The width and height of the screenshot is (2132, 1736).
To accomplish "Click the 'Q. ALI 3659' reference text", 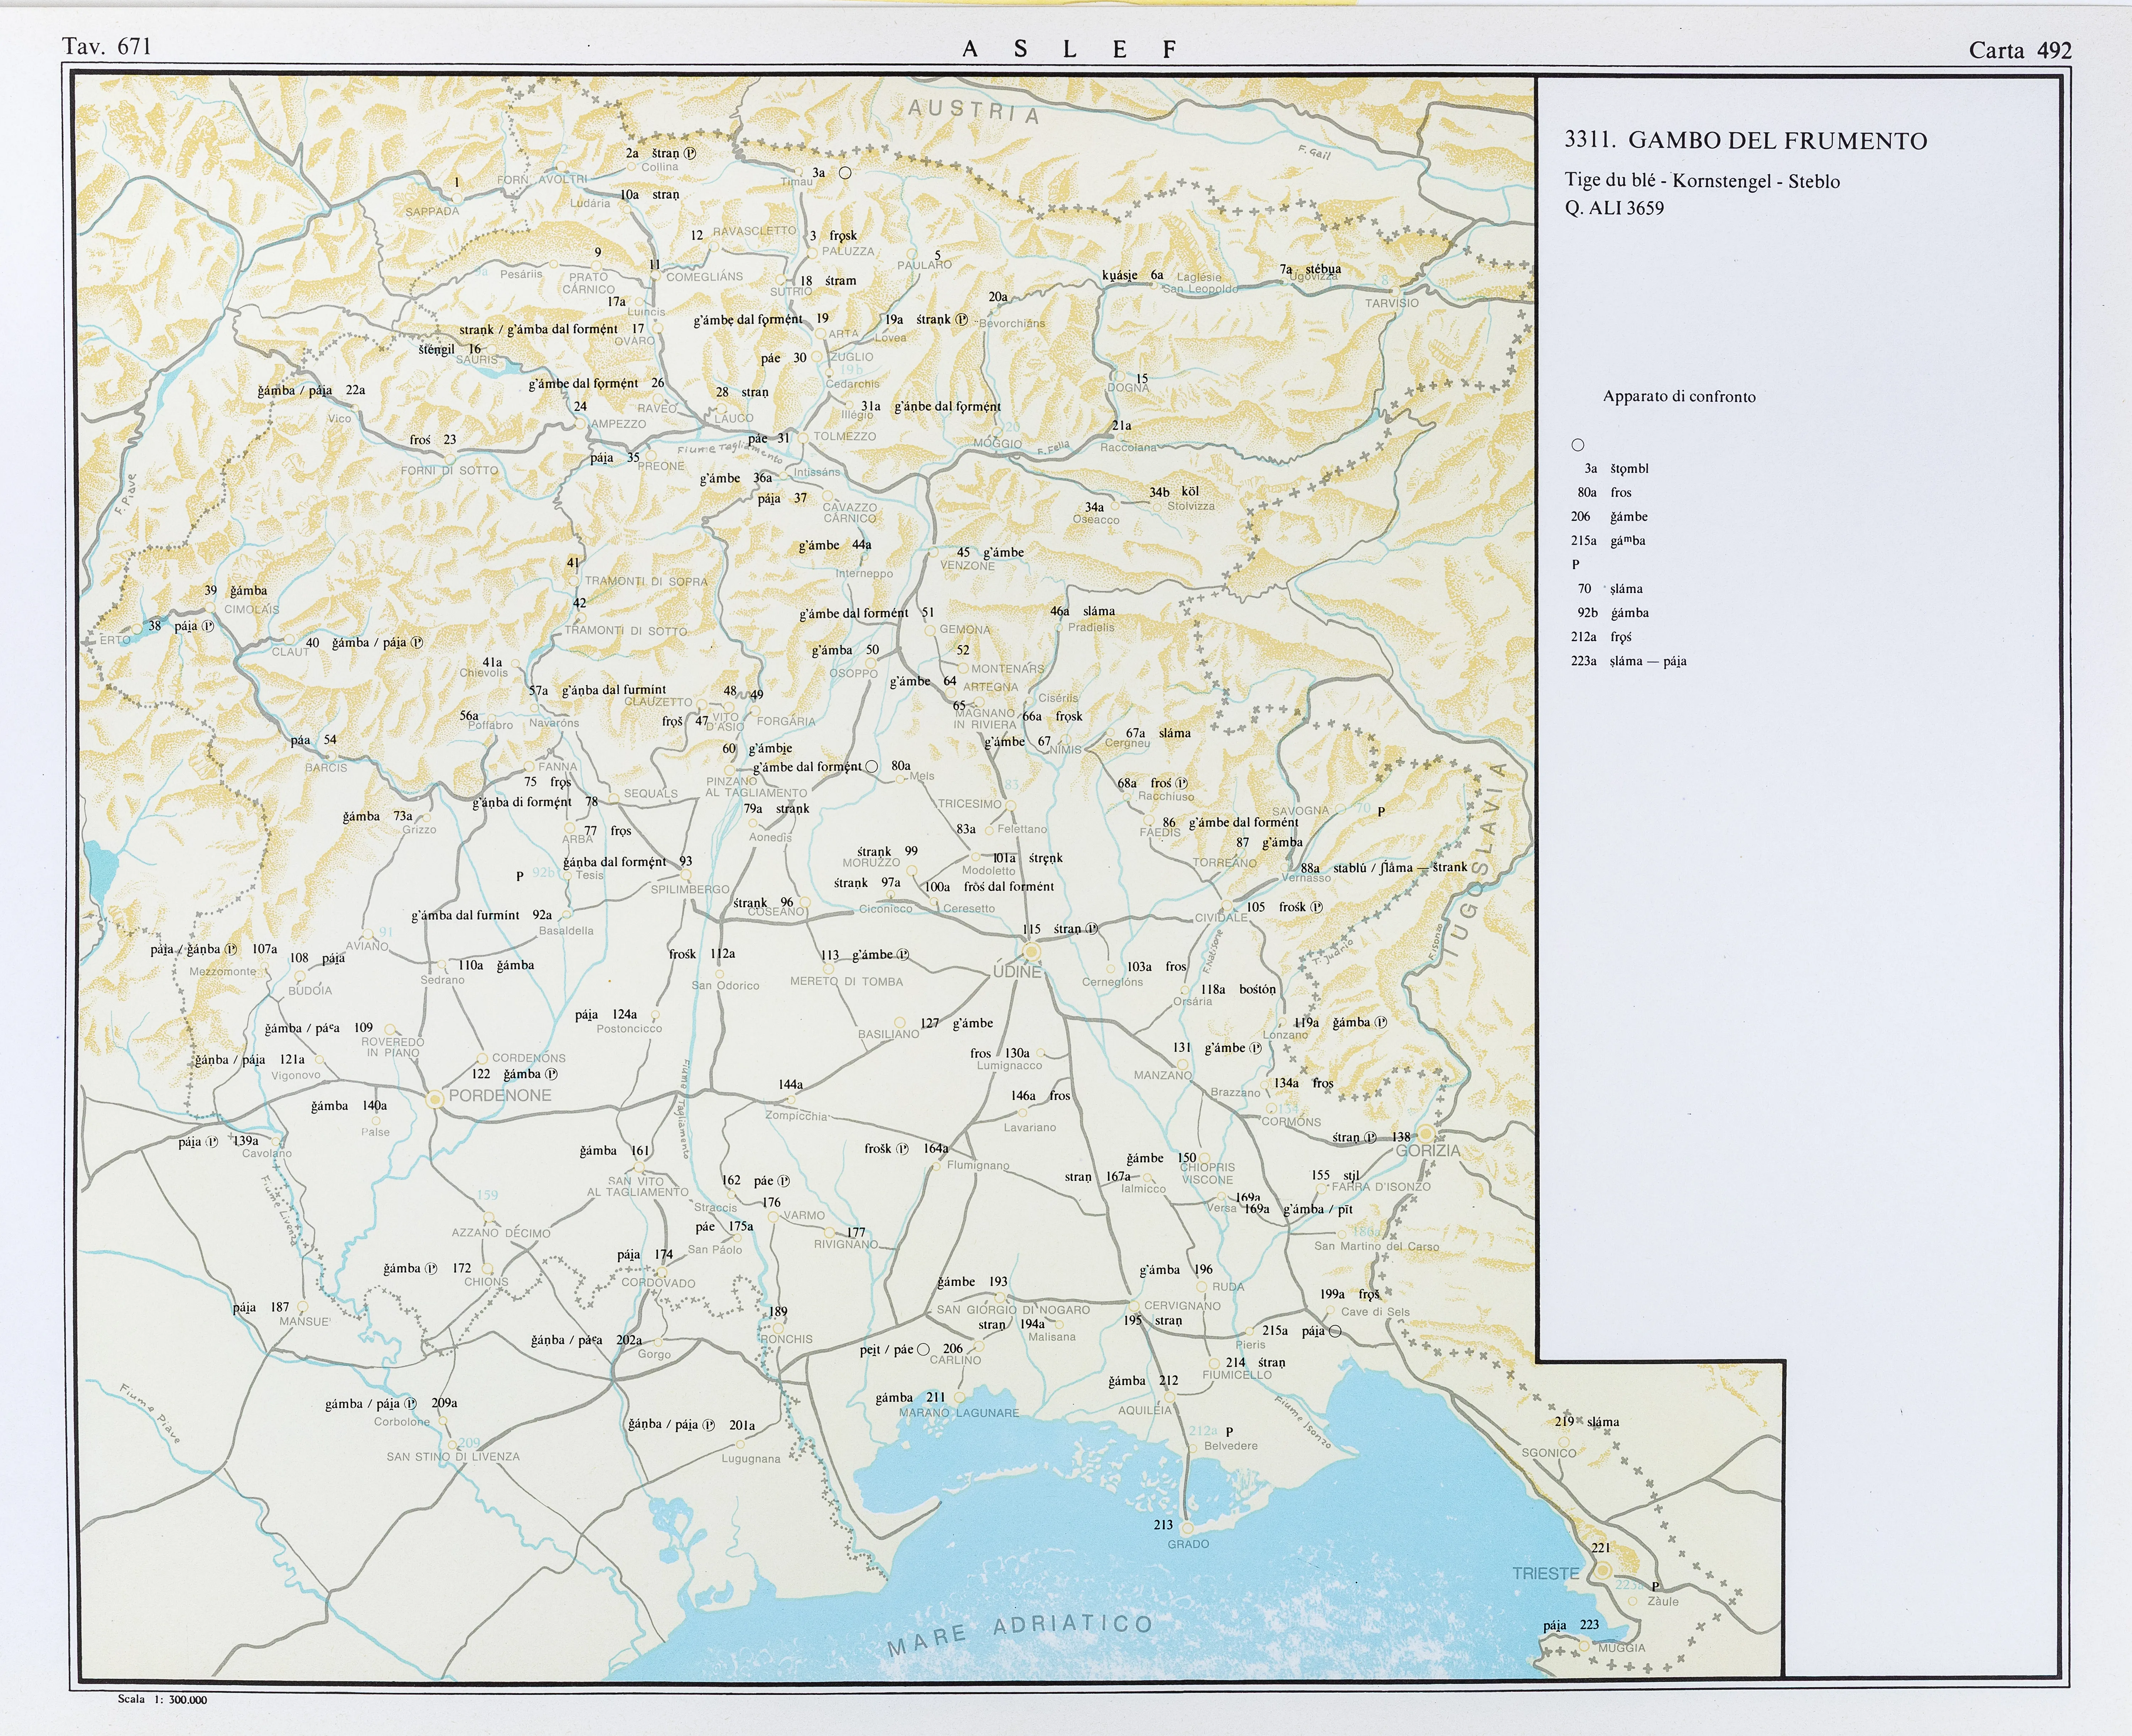I will [1614, 208].
